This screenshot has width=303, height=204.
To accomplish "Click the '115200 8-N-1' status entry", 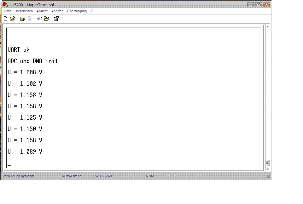I will 102,176.
